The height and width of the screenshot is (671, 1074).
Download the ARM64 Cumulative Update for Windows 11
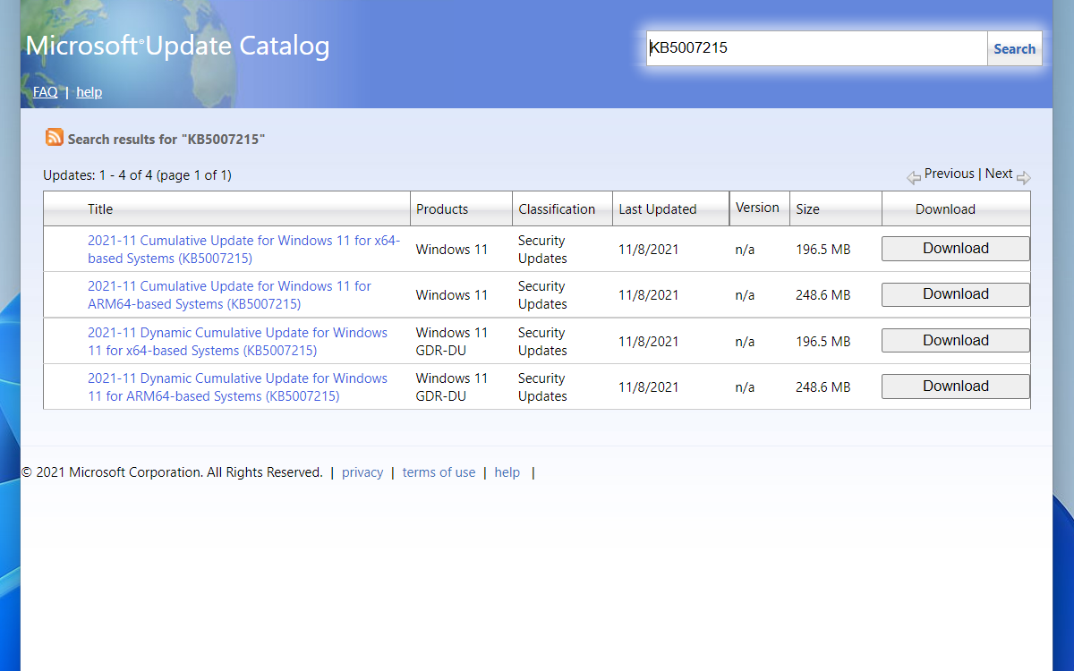pos(955,294)
